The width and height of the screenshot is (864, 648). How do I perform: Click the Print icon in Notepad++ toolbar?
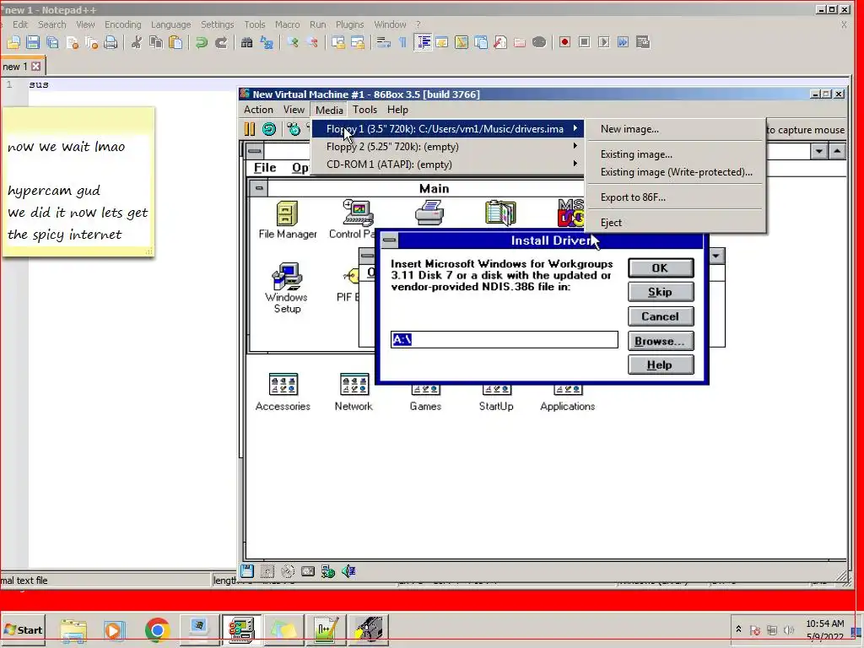pyautogui.click(x=111, y=42)
